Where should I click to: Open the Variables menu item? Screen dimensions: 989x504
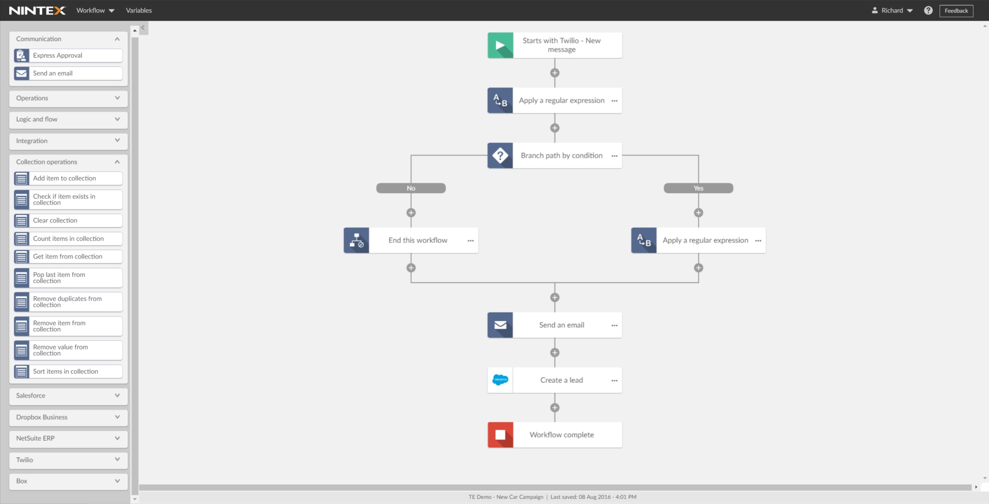click(139, 10)
